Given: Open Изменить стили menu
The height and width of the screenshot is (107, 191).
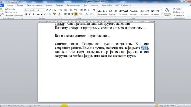Looking at the screenshot, I should [x=167, y=12].
